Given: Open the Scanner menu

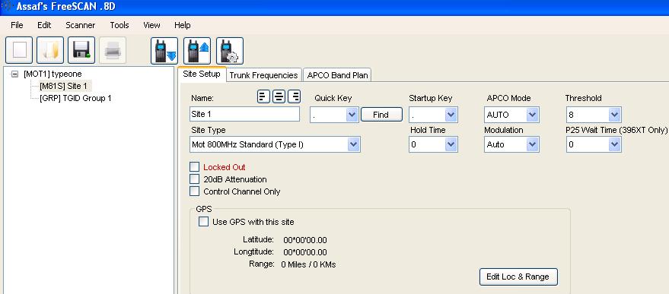Looking at the screenshot, I should (80, 25).
